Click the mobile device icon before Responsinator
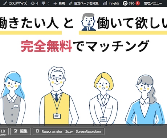 [x=37, y=131]
